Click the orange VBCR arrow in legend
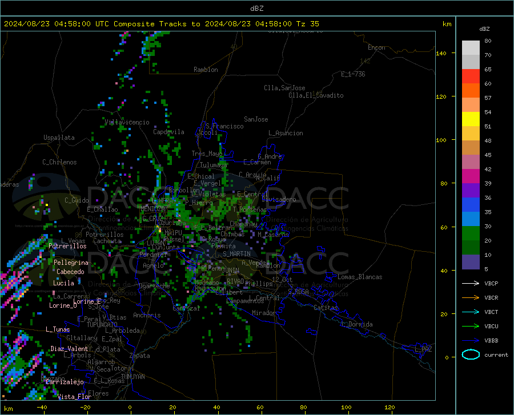The image size is (514, 415). [x=471, y=298]
